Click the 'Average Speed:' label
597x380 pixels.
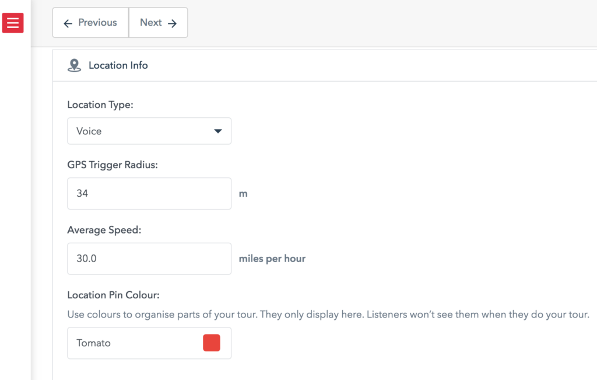(104, 230)
